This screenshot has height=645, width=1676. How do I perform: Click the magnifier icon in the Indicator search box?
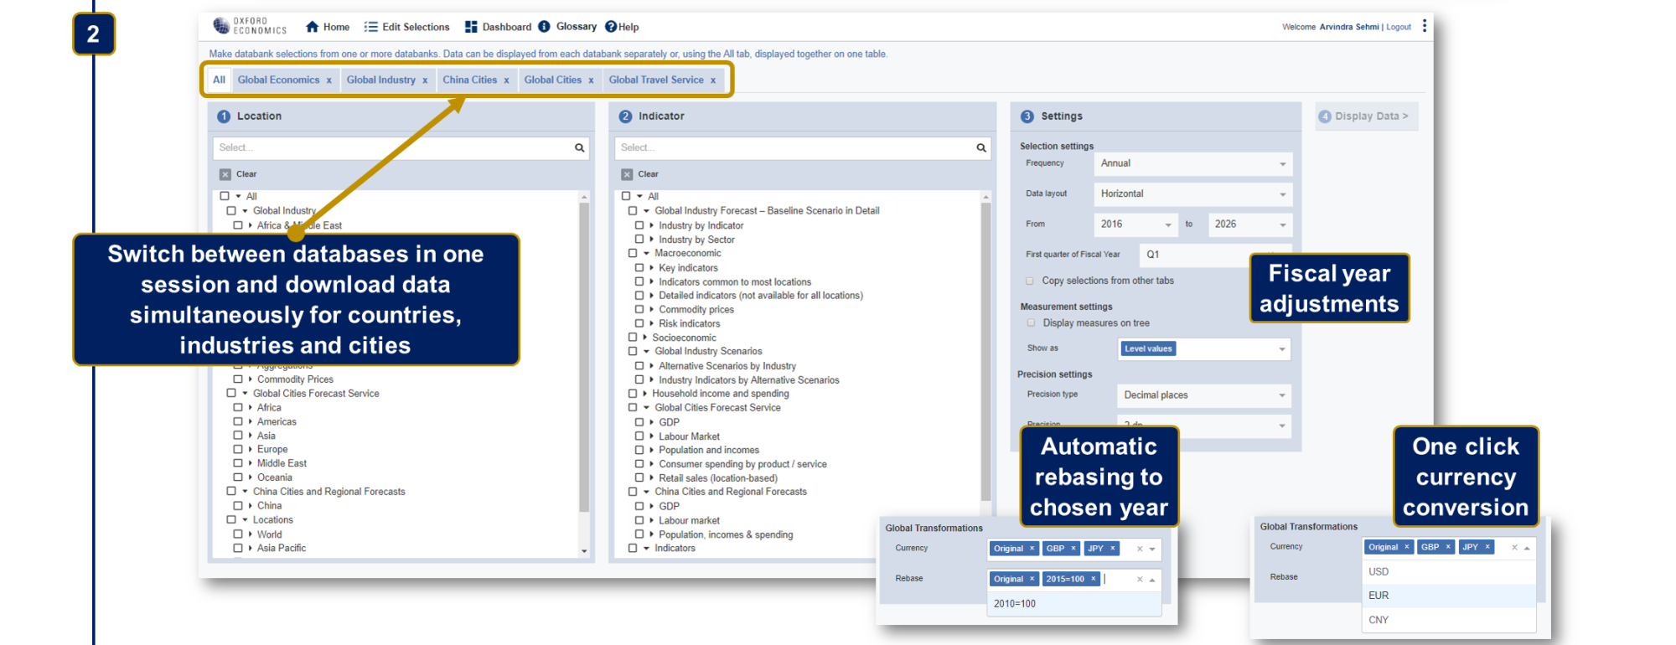(981, 147)
